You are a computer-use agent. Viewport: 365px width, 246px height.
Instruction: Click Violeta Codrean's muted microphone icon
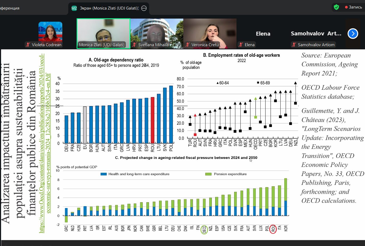[x=28, y=45]
